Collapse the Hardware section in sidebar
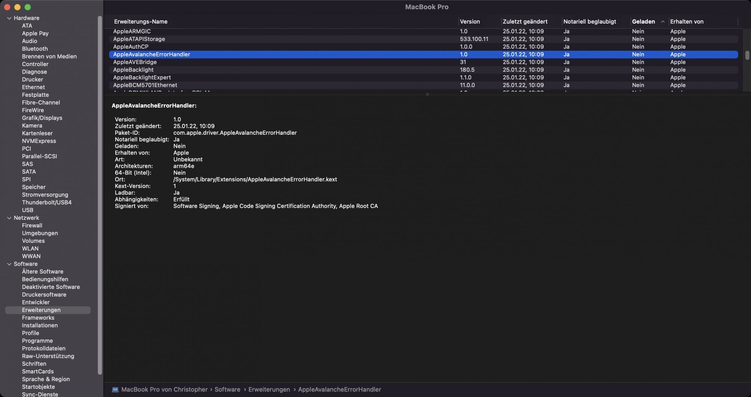751x397 pixels. 9,18
